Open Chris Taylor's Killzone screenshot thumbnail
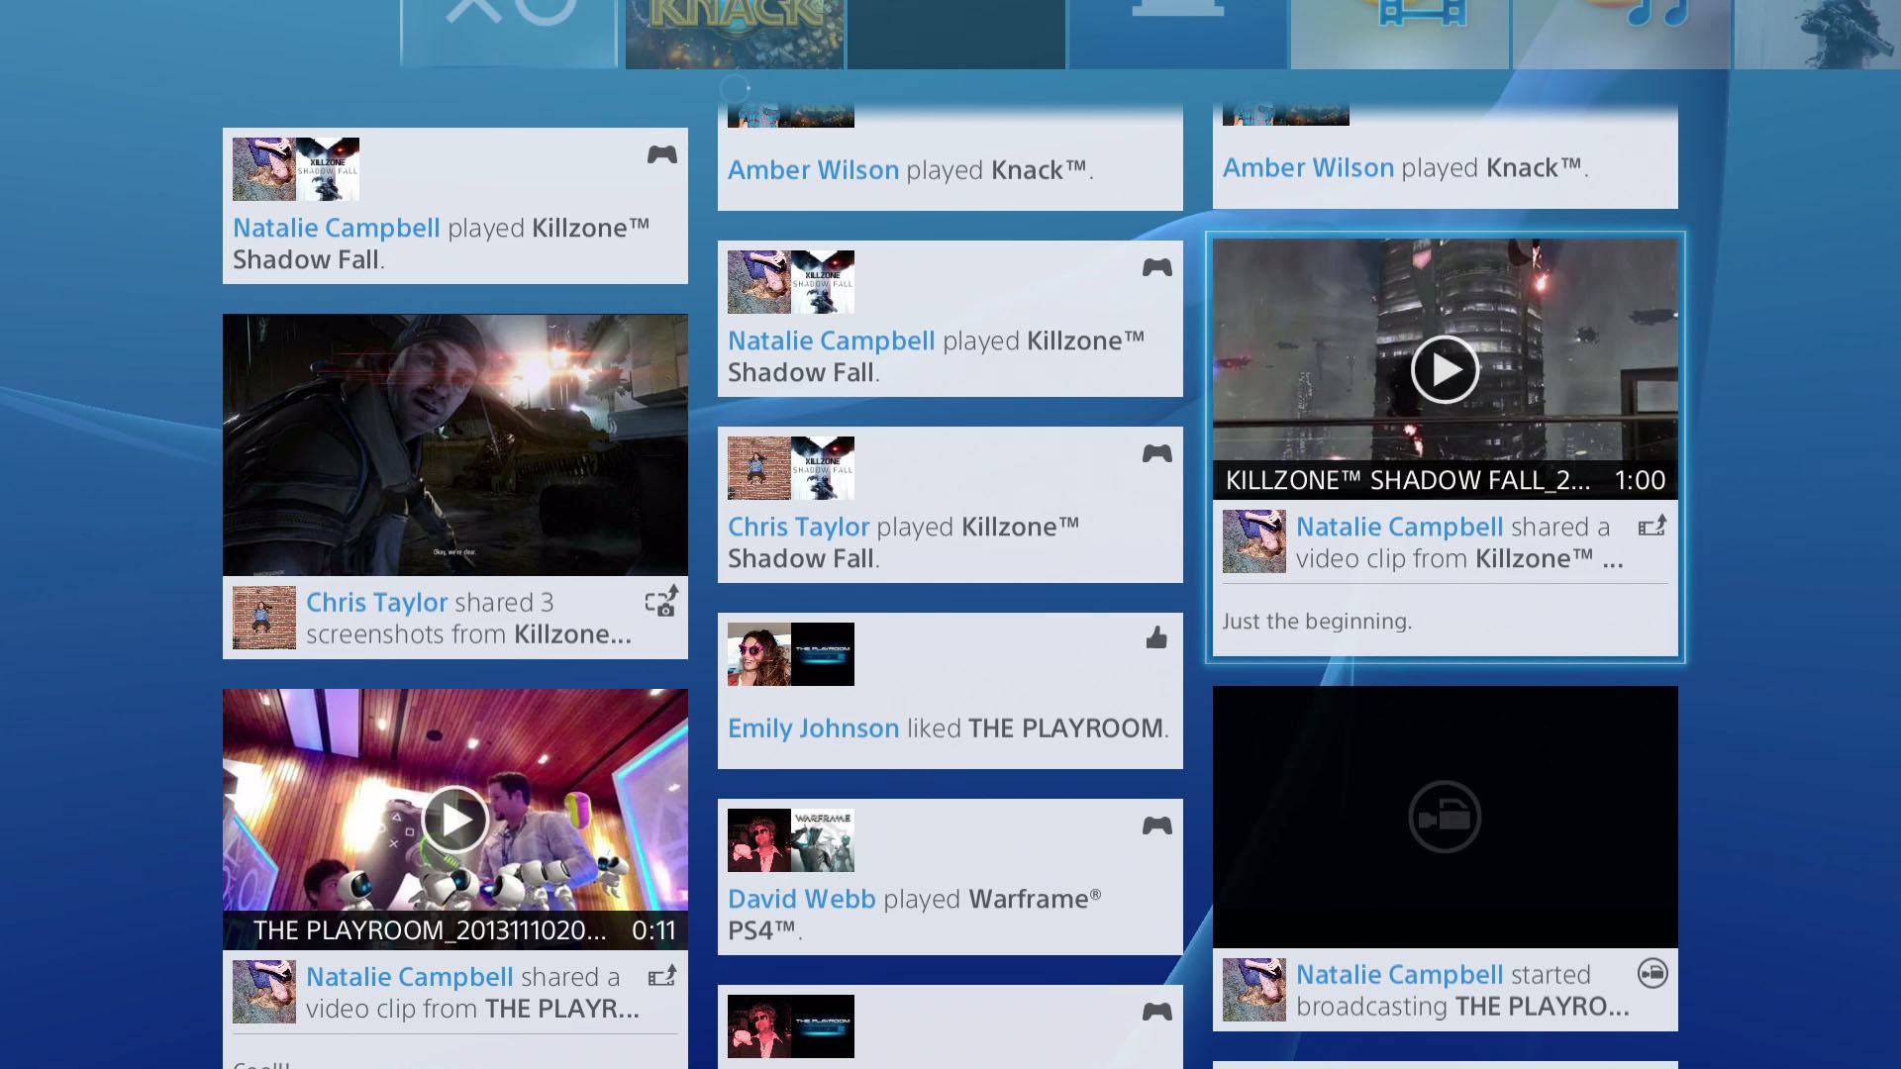This screenshot has height=1069, width=1901. (455, 444)
